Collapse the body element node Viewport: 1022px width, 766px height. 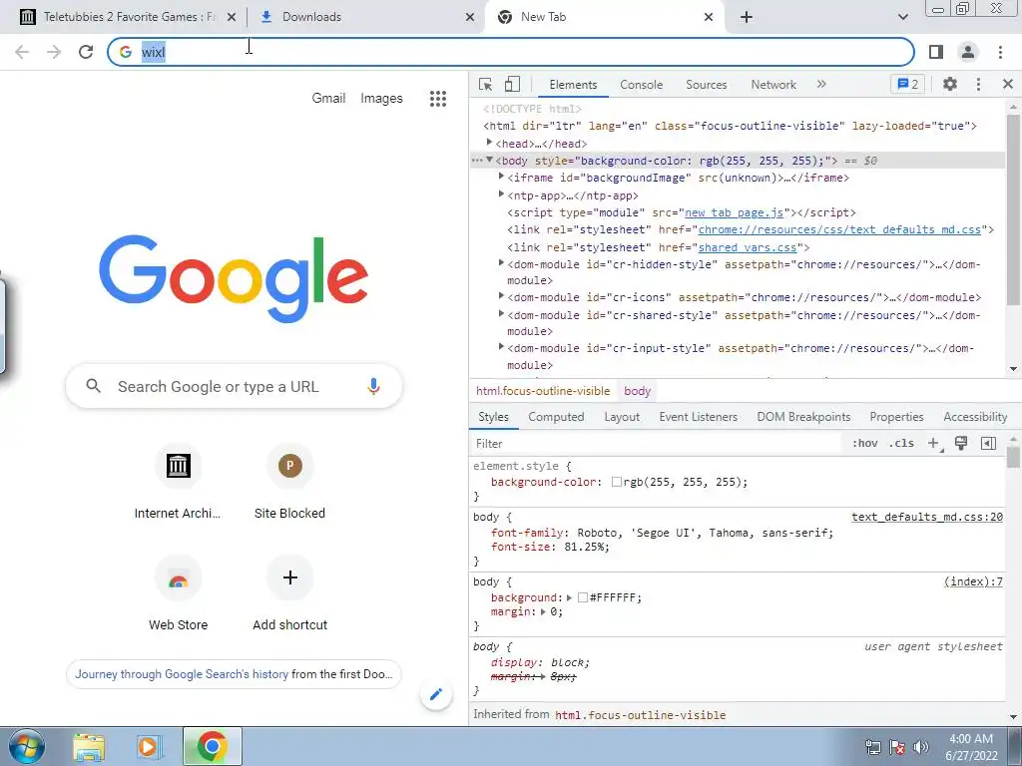click(489, 160)
